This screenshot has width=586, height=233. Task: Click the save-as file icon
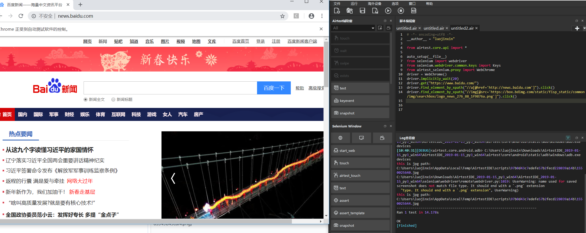375,11
